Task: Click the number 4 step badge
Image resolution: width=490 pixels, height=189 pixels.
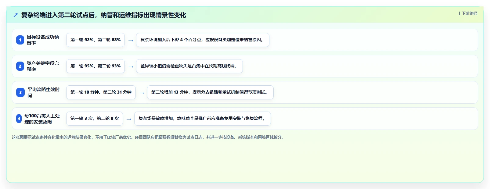Action: pyautogui.click(x=19, y=119)
